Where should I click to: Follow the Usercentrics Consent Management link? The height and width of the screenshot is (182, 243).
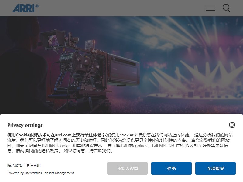pyautogui.click(x=49, y=173)
